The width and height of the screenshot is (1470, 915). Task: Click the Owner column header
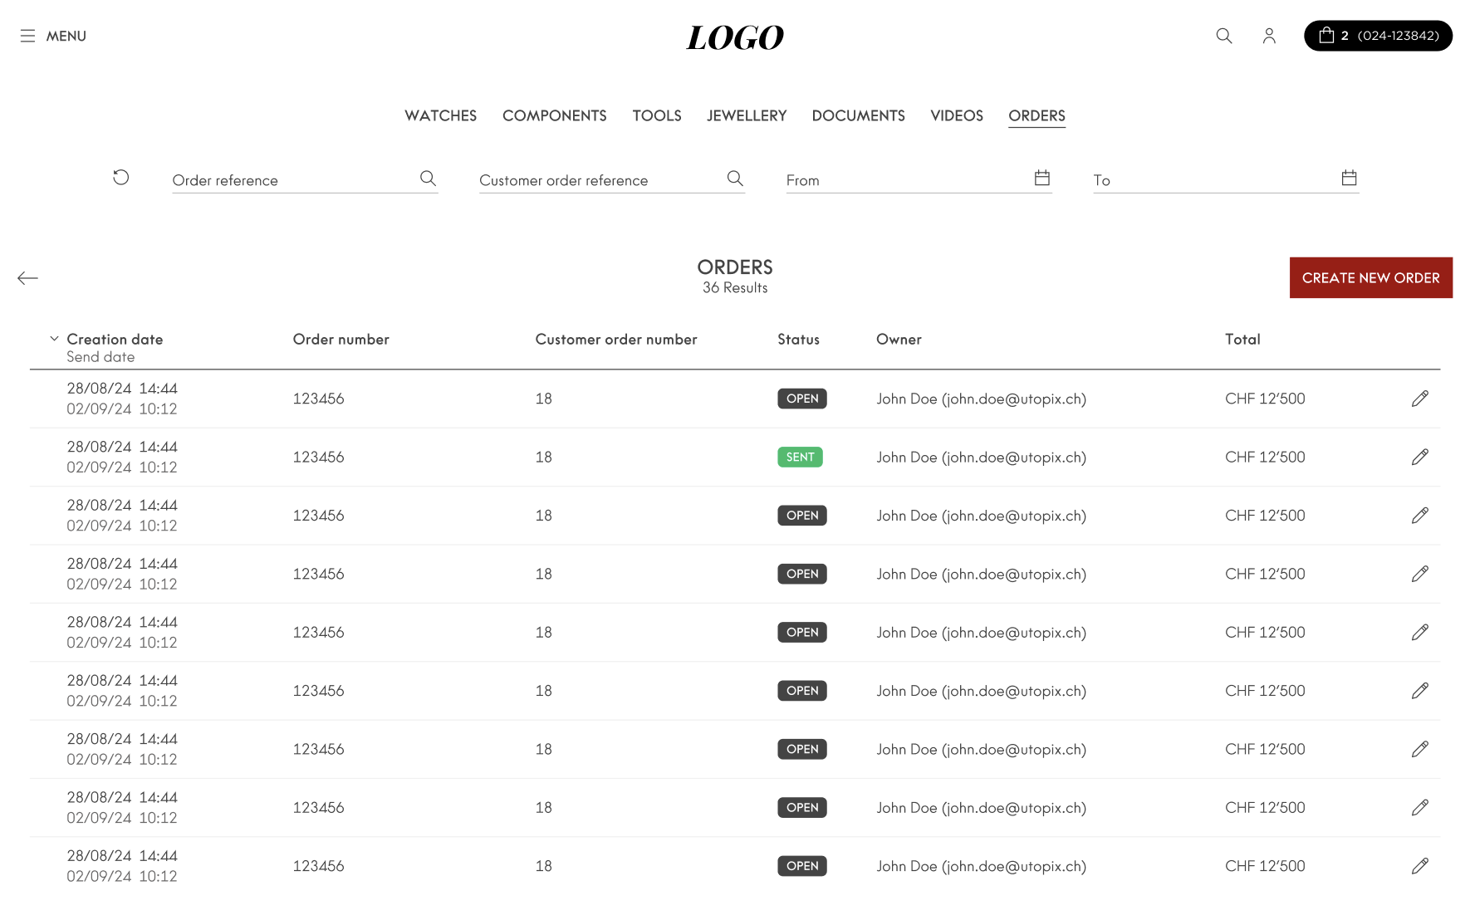point(899,339)
